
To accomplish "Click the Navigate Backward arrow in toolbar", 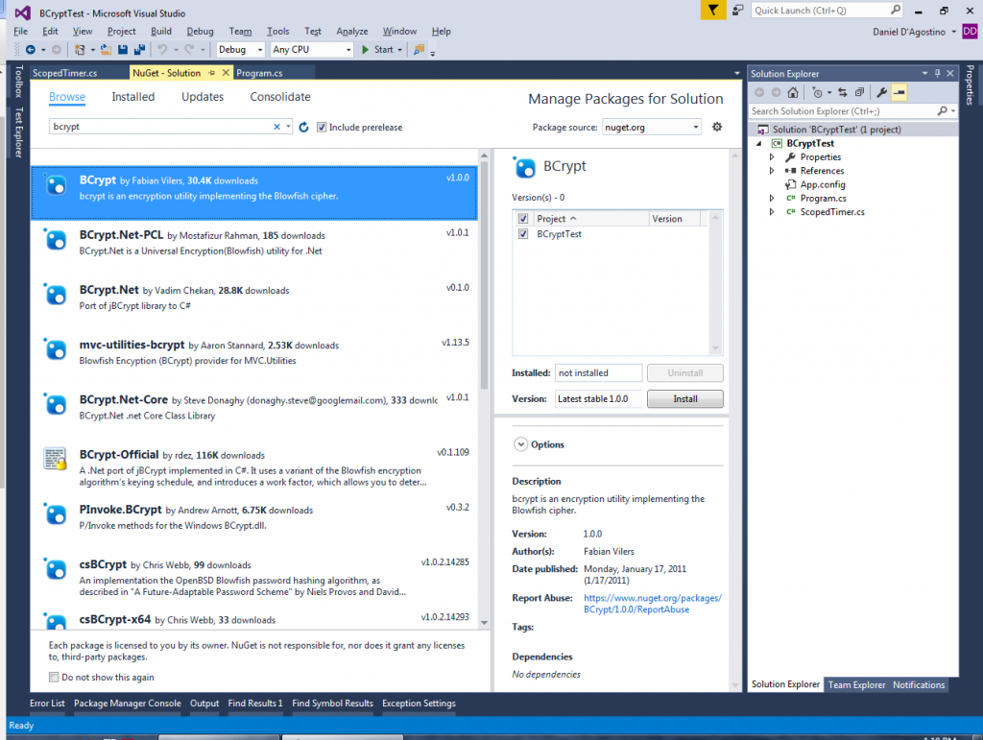I will [30, 50].
